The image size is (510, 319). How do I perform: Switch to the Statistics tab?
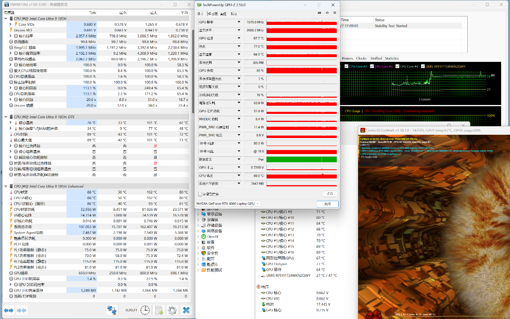point(391,58)
